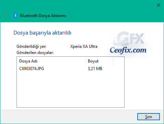The width and height of the screenshot is (164, 124).
Task: Click the Xperia XA Ultra device name
Action: (84, 46)
